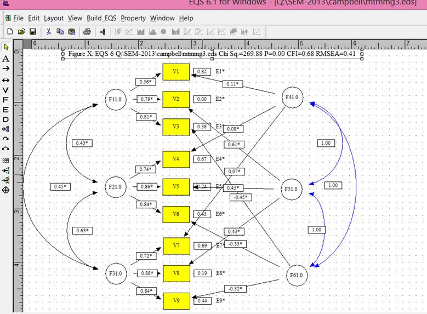This screenshot has width=427, height=314.
Task: Select the yellow V4 variable box
Action: [176, 159]
